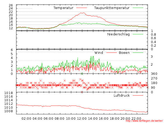
Task: Click the 1018 pressure axis value
Action: 8,93
